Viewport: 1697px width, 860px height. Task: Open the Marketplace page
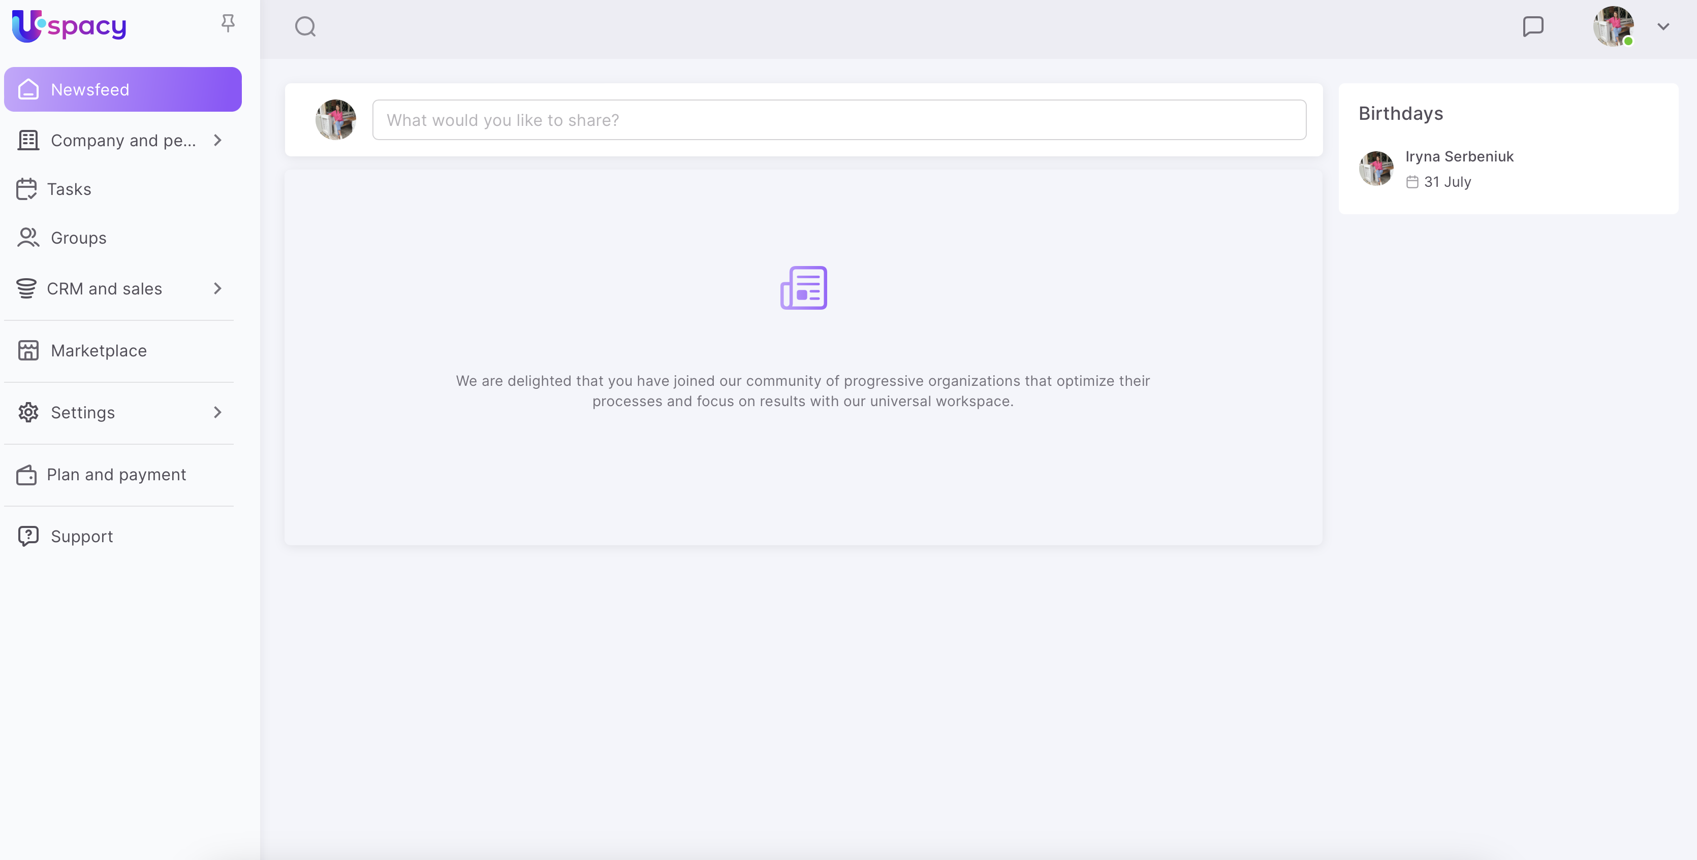coord(99,351)
